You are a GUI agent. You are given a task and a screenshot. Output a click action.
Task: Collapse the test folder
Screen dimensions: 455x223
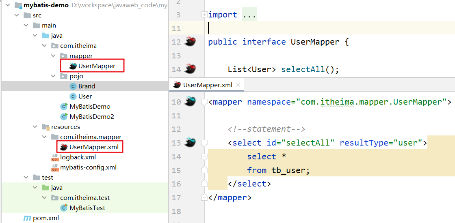[x=26, y=177]
